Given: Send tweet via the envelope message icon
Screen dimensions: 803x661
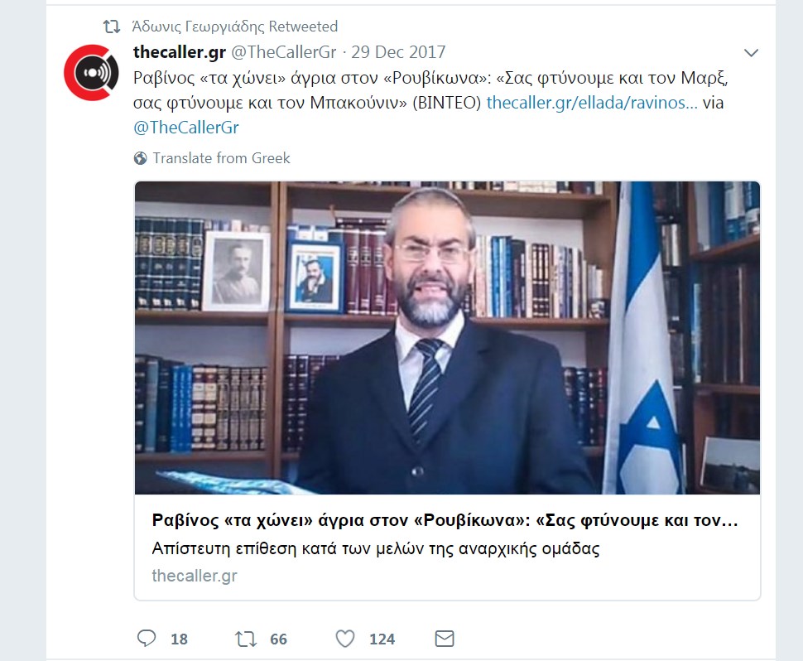Looking at the screenshot, I should pos(444,639).
